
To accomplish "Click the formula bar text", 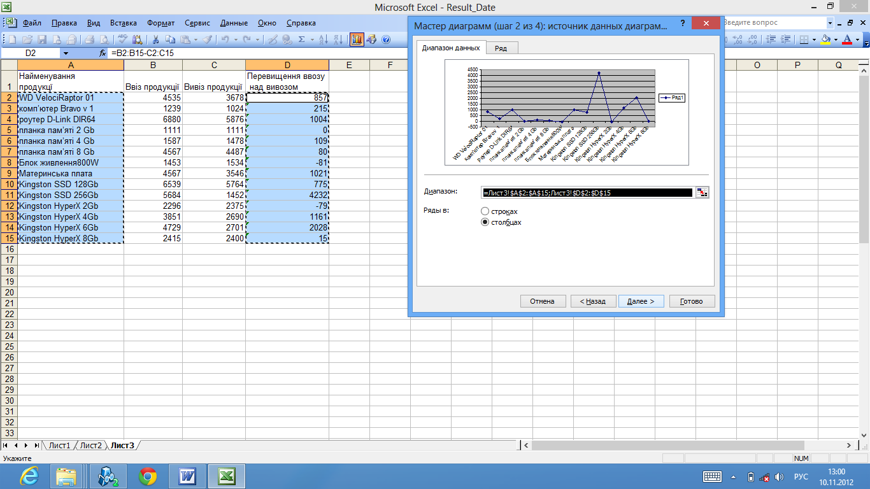I will point(143,53).
